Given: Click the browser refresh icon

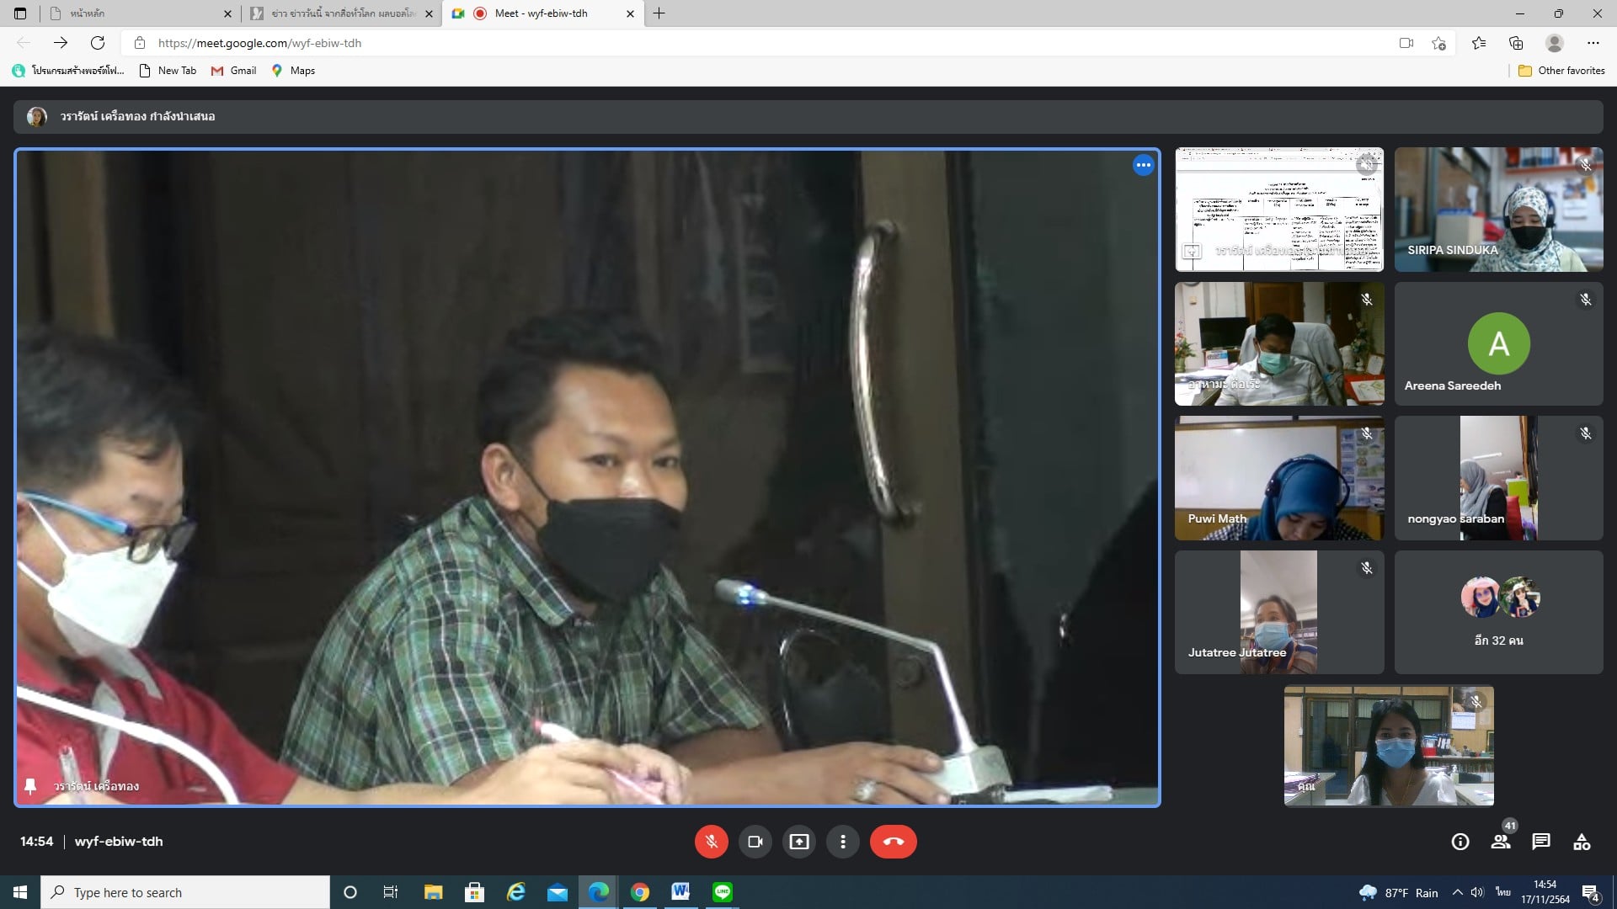Looking at the screenshot, I should pos(98,43).
